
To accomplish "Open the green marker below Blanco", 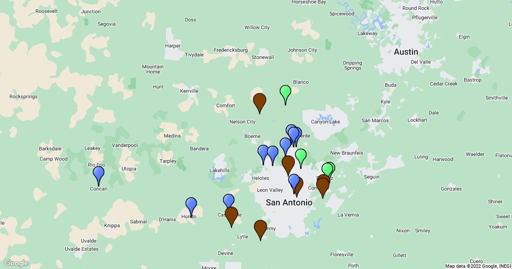I will click(x=285, y=93).
